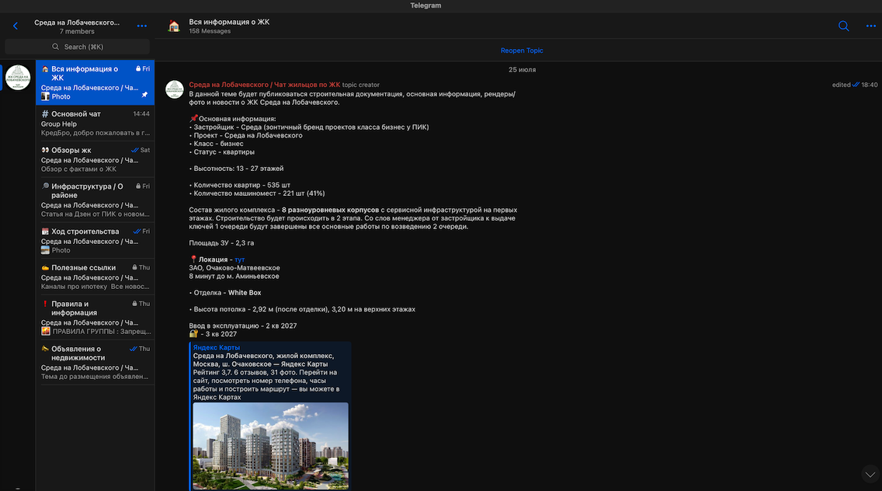Open the 'тут' location link
Viewport: 882px width, 491px height.
(x=240, y=259)
